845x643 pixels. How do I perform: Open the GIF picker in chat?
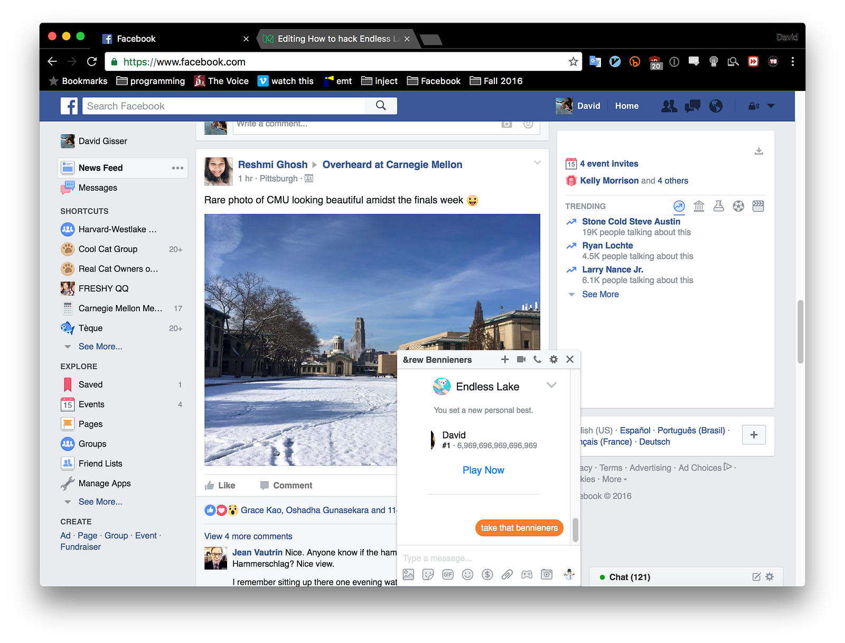click(448, 574)
